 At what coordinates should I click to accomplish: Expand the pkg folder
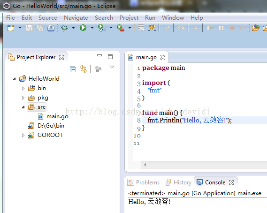[x=23, y=98]
